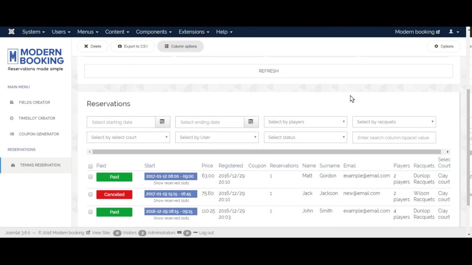Click the page scrollbar down arrow
472x265 pixels.
click(469, 234)
